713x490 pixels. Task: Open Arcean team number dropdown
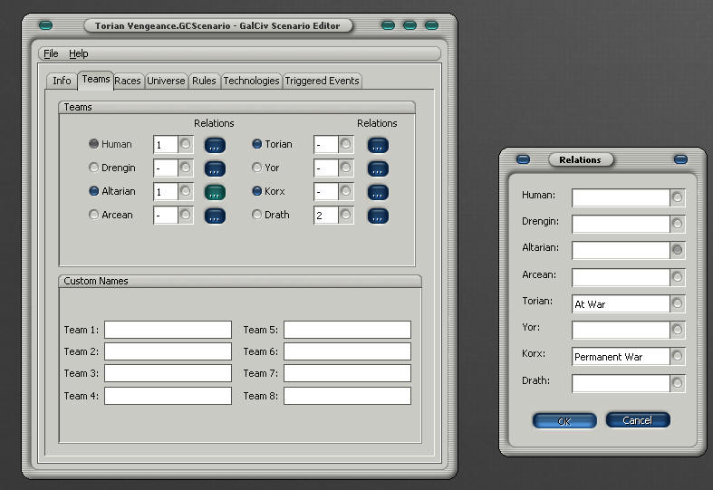(185, 216)
